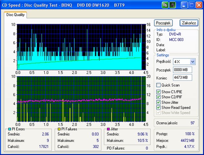The height and width of the screenshot is (155, 204).
Task: Click the CD Speed window title text
Action: (x=63, y=5)
